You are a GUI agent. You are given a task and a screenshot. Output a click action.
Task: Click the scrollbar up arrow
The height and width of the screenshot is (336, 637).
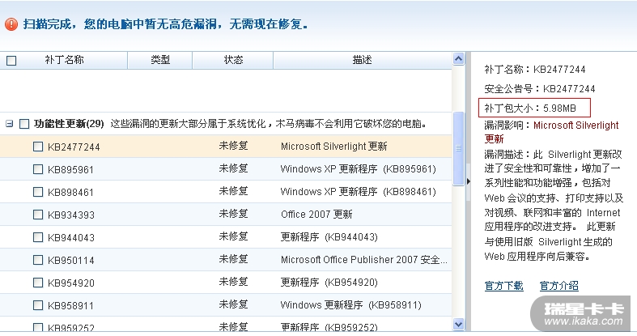pyautogui.click(x=458, y=59)
